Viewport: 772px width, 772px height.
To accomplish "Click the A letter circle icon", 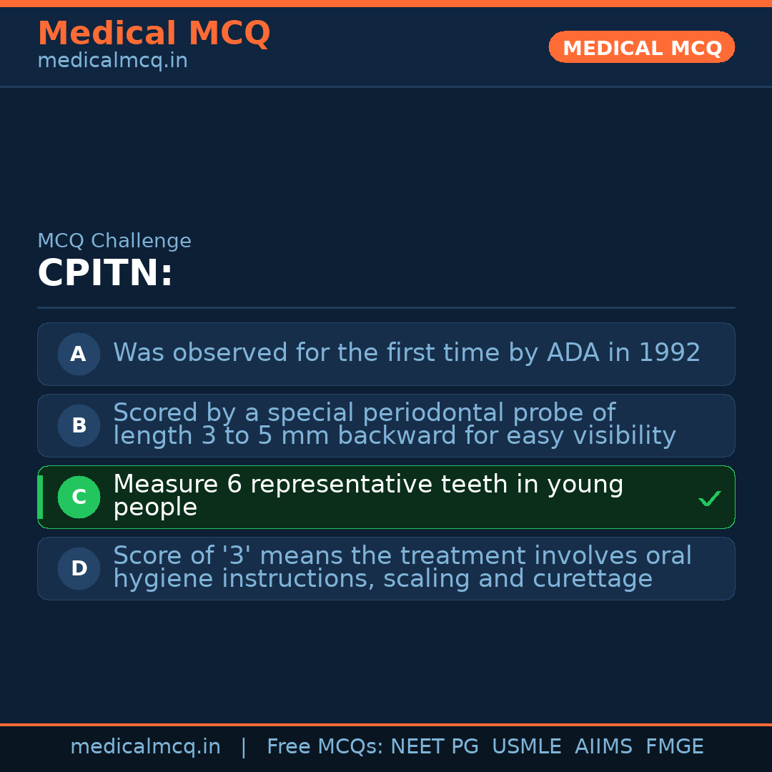I will click(79, 354).
